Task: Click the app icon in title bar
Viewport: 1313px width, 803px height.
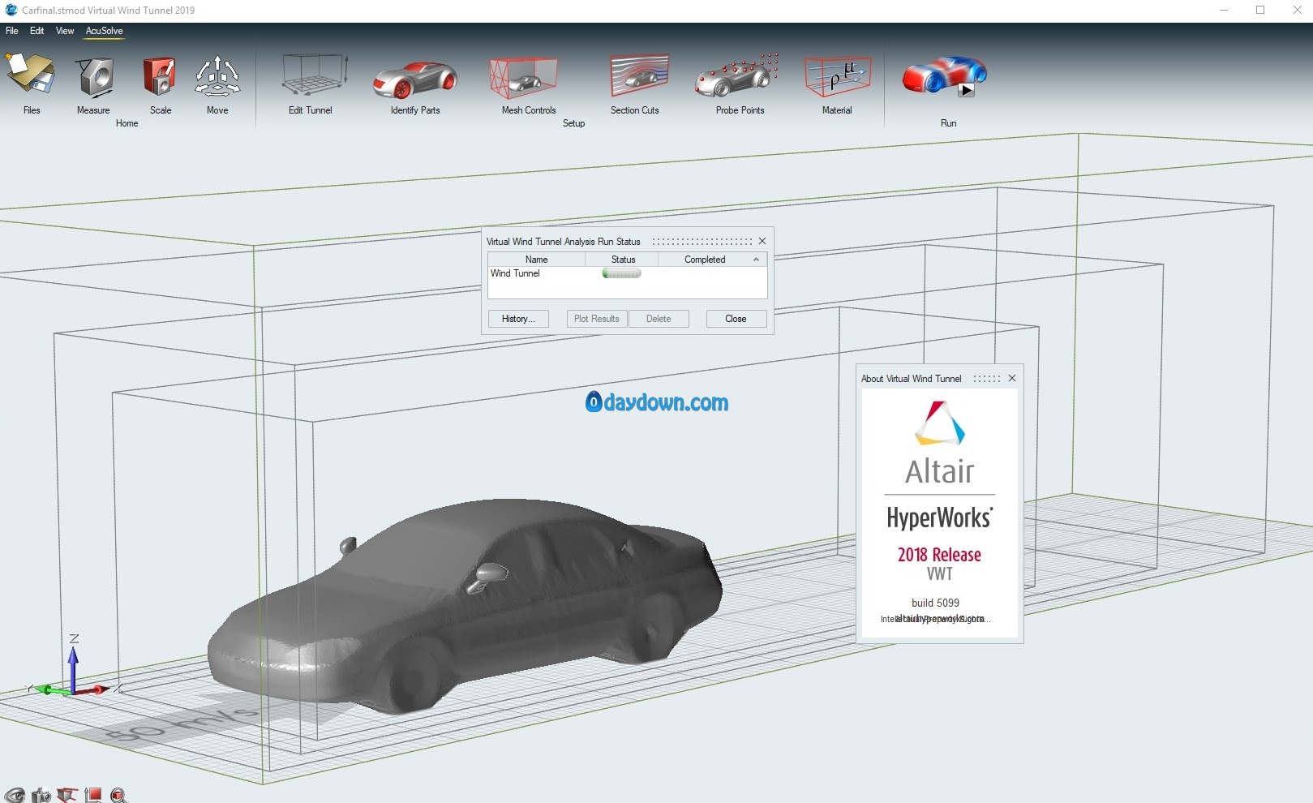Action: 11,10
